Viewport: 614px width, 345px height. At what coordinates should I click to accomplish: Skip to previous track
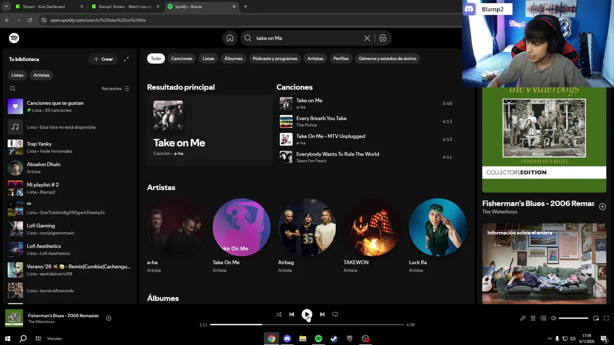coord(292,314)
